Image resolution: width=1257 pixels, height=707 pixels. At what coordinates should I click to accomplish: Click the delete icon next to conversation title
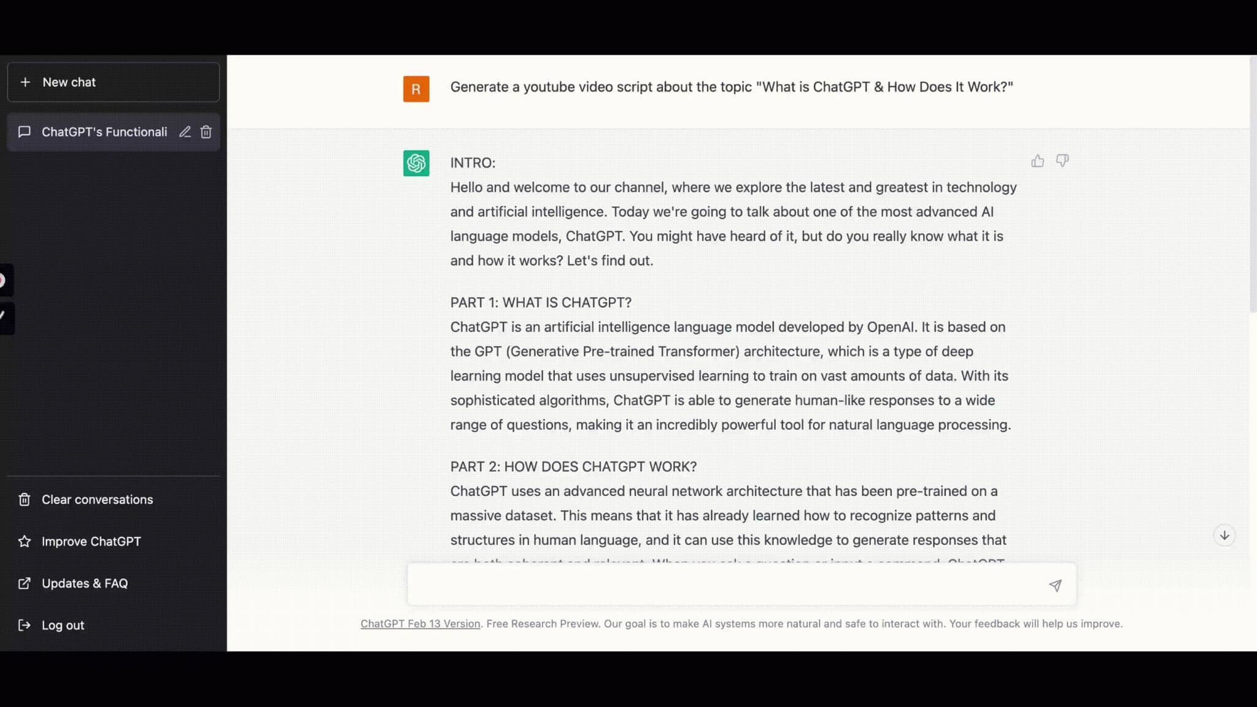(206, 131)
